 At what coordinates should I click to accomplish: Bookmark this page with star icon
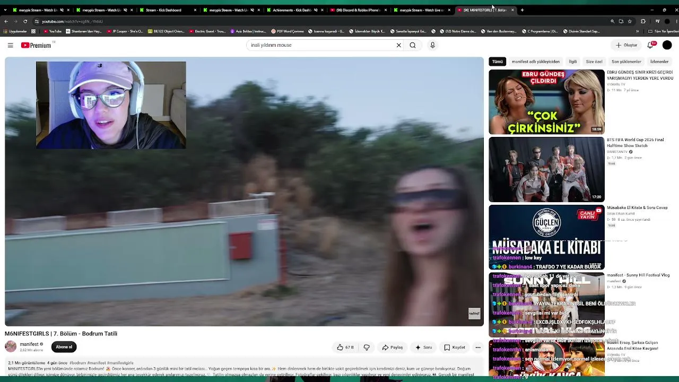(630, 21)
